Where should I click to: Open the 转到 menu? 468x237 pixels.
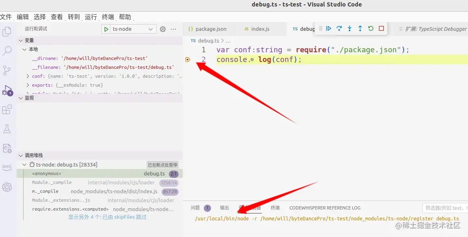point(74,17)
